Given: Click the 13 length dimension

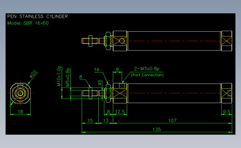Looking at the screenshot, I should 106,121.
